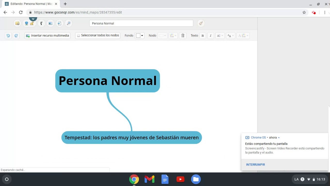Click the copy document icon with arrow
Viewport: 330px width, 186px height.
60,23
